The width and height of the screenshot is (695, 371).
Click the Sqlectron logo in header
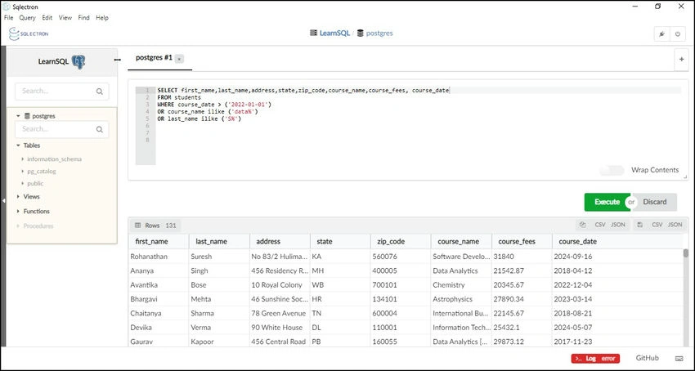[29, 34]
